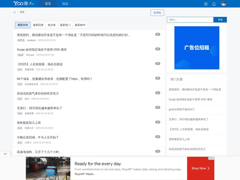240x180 pixels.
Task: Open hot topic 突然想到，测试驱动开发
Action: pyautogui.click(x=195, y=89)
